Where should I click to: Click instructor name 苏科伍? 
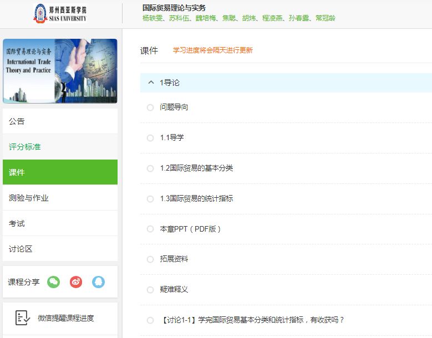[x=179, y=18]
